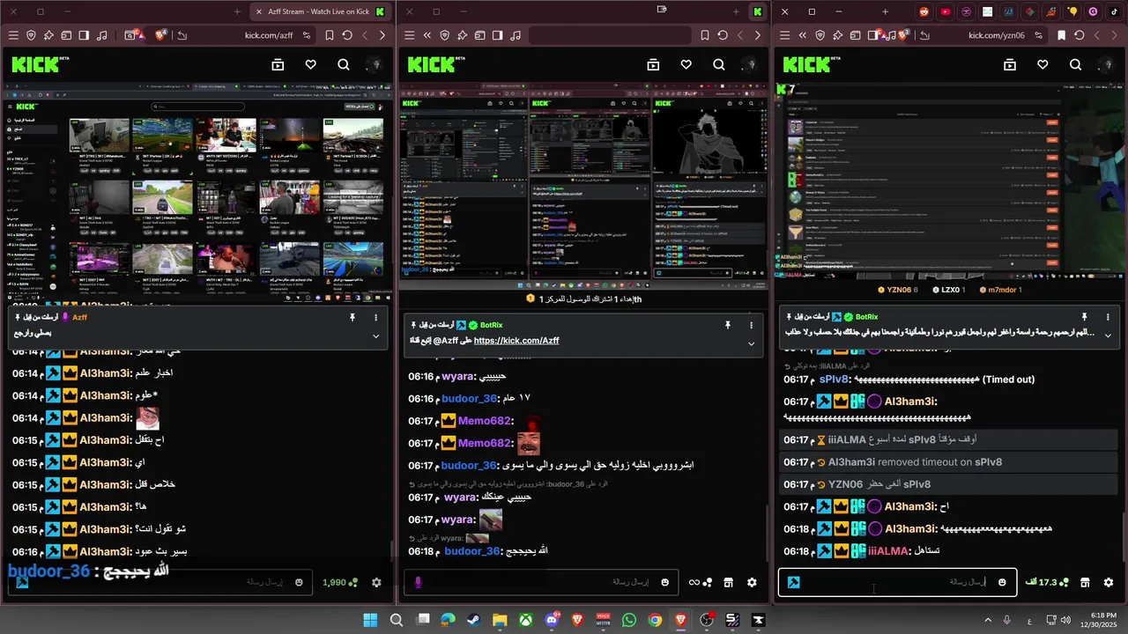This screenshot has height=634, width=1128.
Task: Open the https://kick.com/Azff link
Action: click(x=516, y=341)
